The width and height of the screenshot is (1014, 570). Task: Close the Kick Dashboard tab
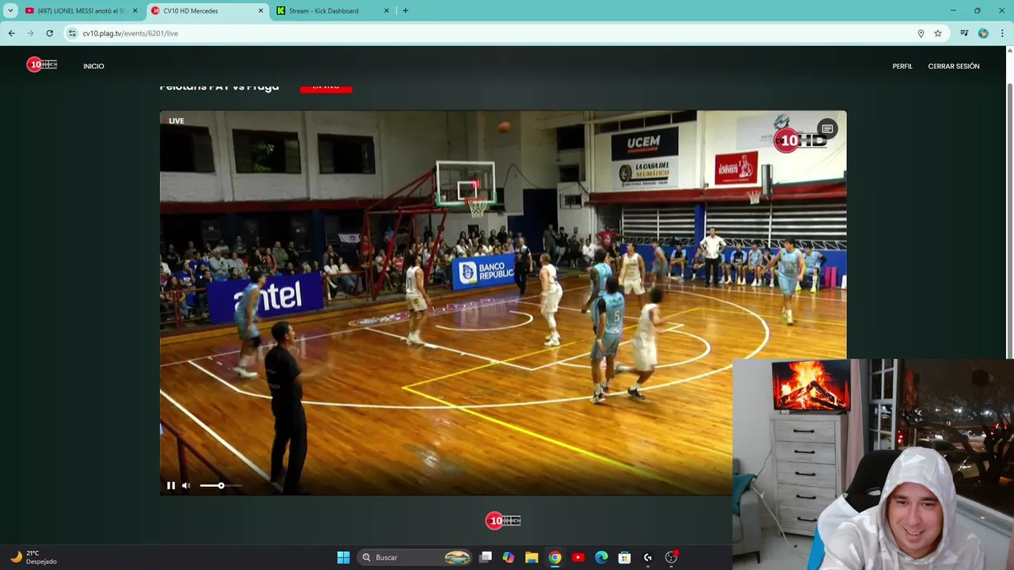[387, 11]
